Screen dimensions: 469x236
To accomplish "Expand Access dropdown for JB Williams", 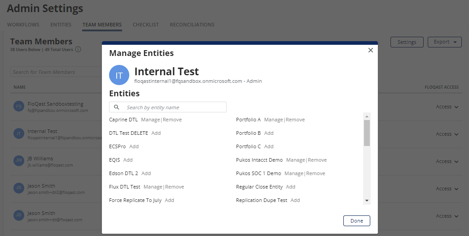I will (447, 161).
